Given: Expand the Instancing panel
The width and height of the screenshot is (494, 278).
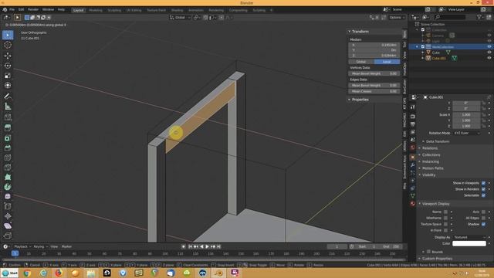Looking at the screenshot, I should pos(430,161).
